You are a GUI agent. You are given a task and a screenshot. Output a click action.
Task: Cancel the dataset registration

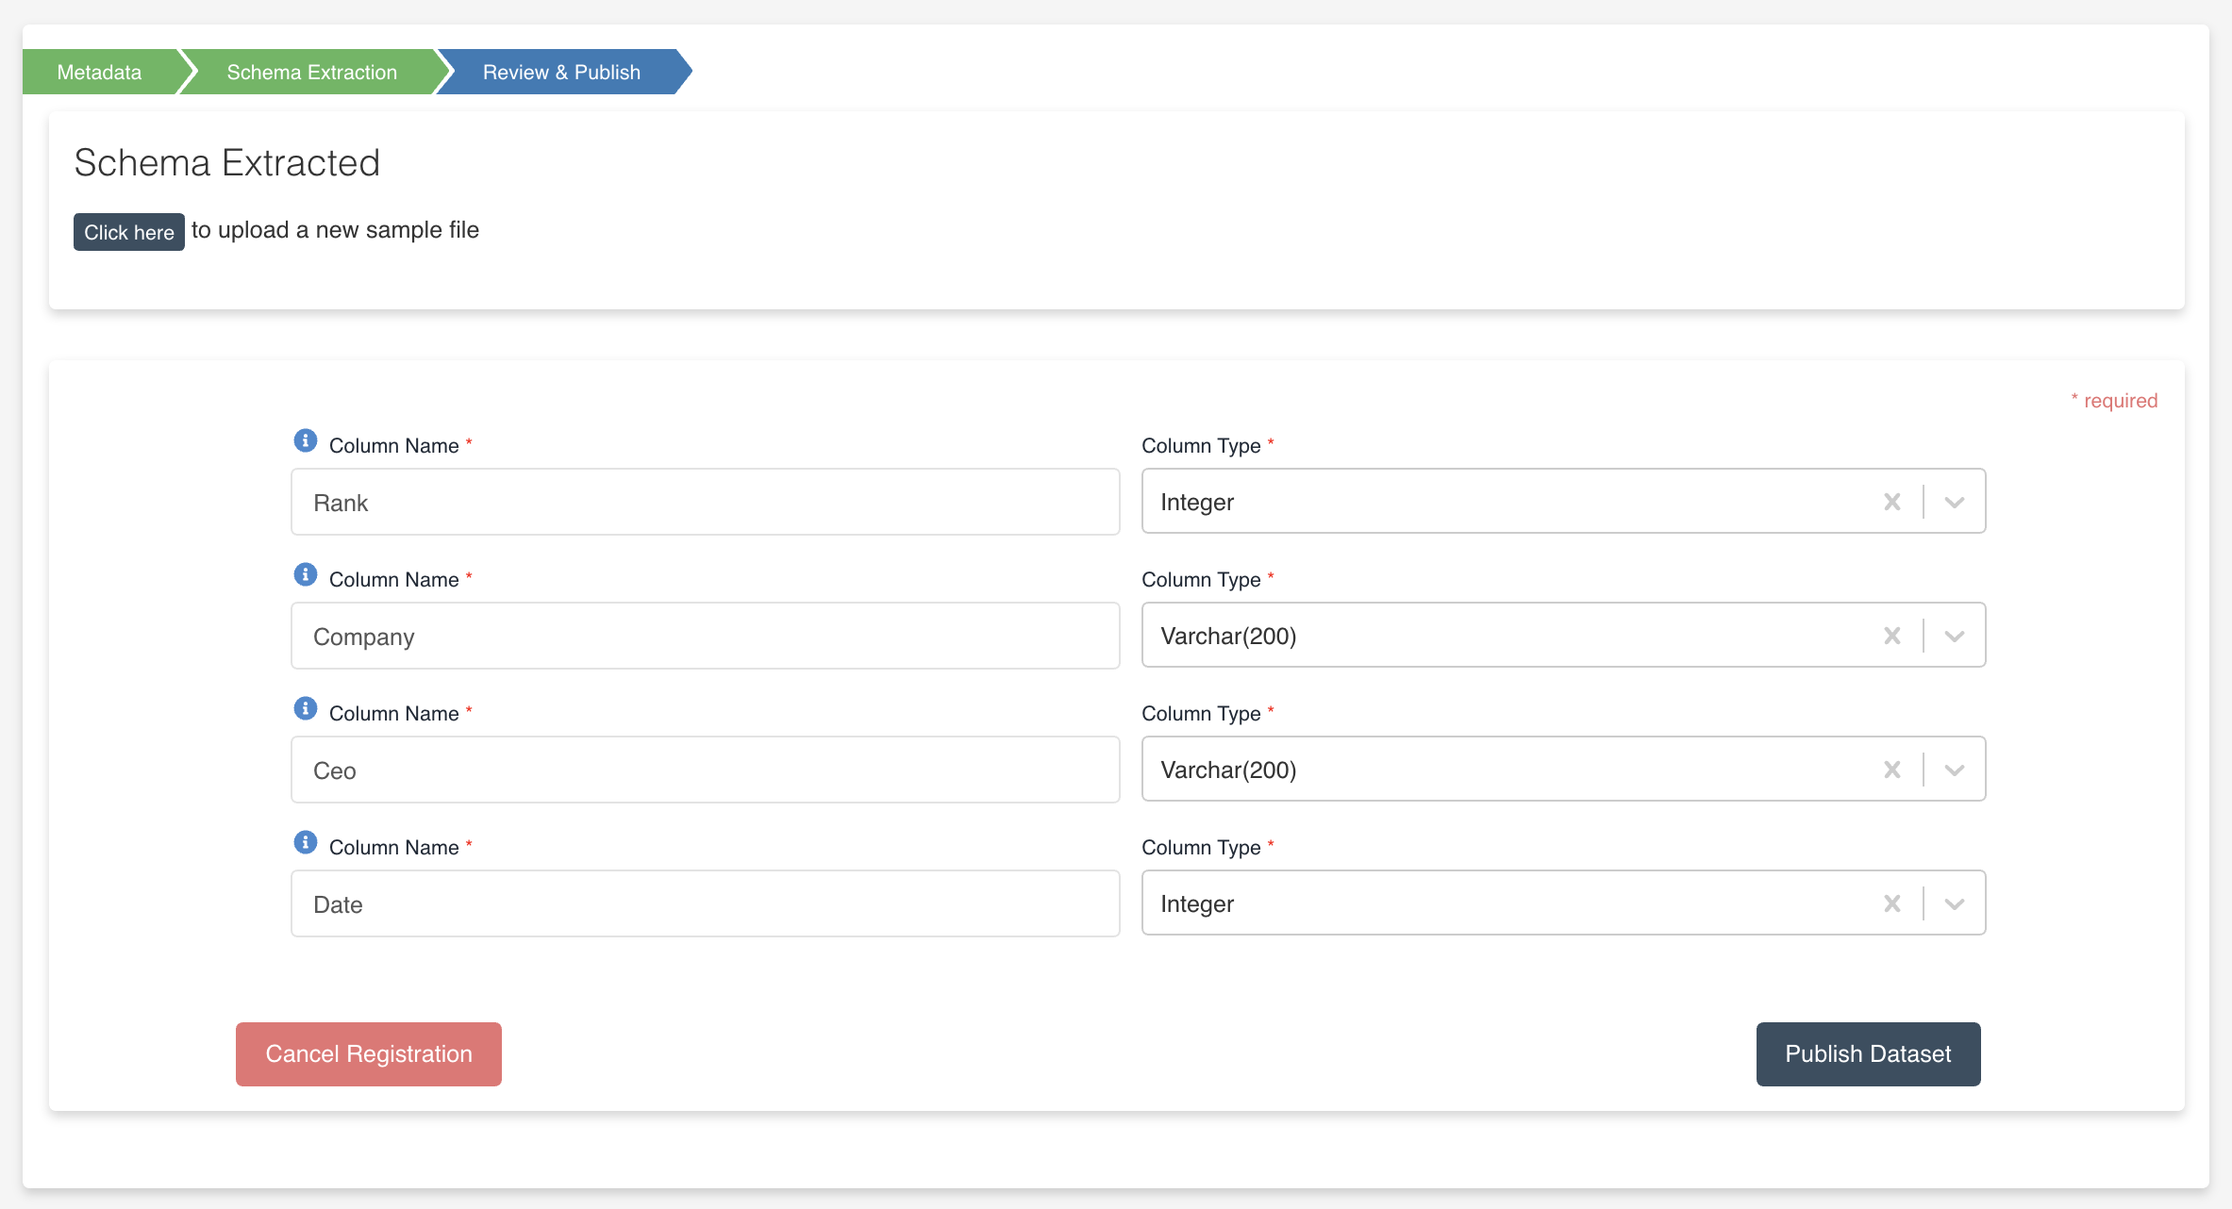point(368,1053)
